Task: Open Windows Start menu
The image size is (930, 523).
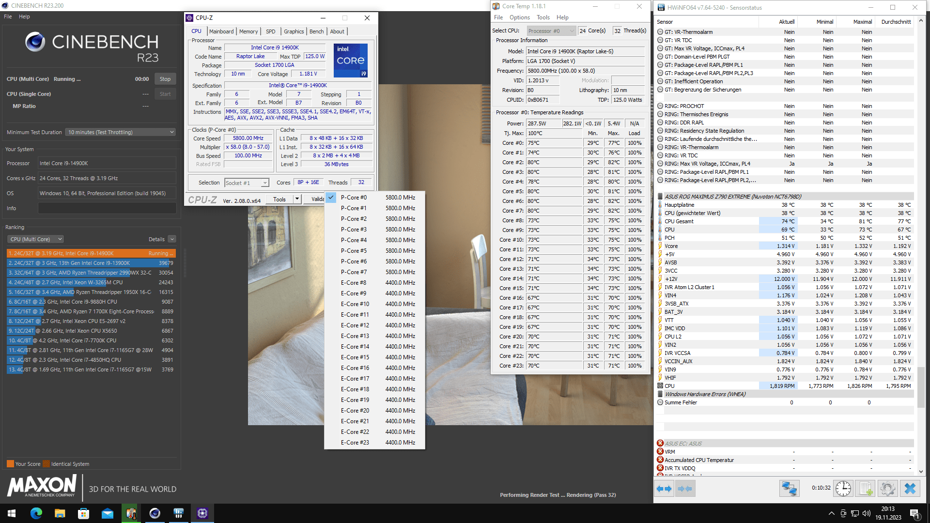Action: coord(12,513)
